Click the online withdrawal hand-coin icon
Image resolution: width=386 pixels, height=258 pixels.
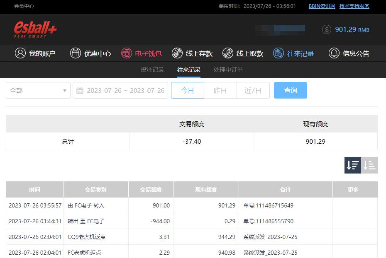[x=228, y=53]
